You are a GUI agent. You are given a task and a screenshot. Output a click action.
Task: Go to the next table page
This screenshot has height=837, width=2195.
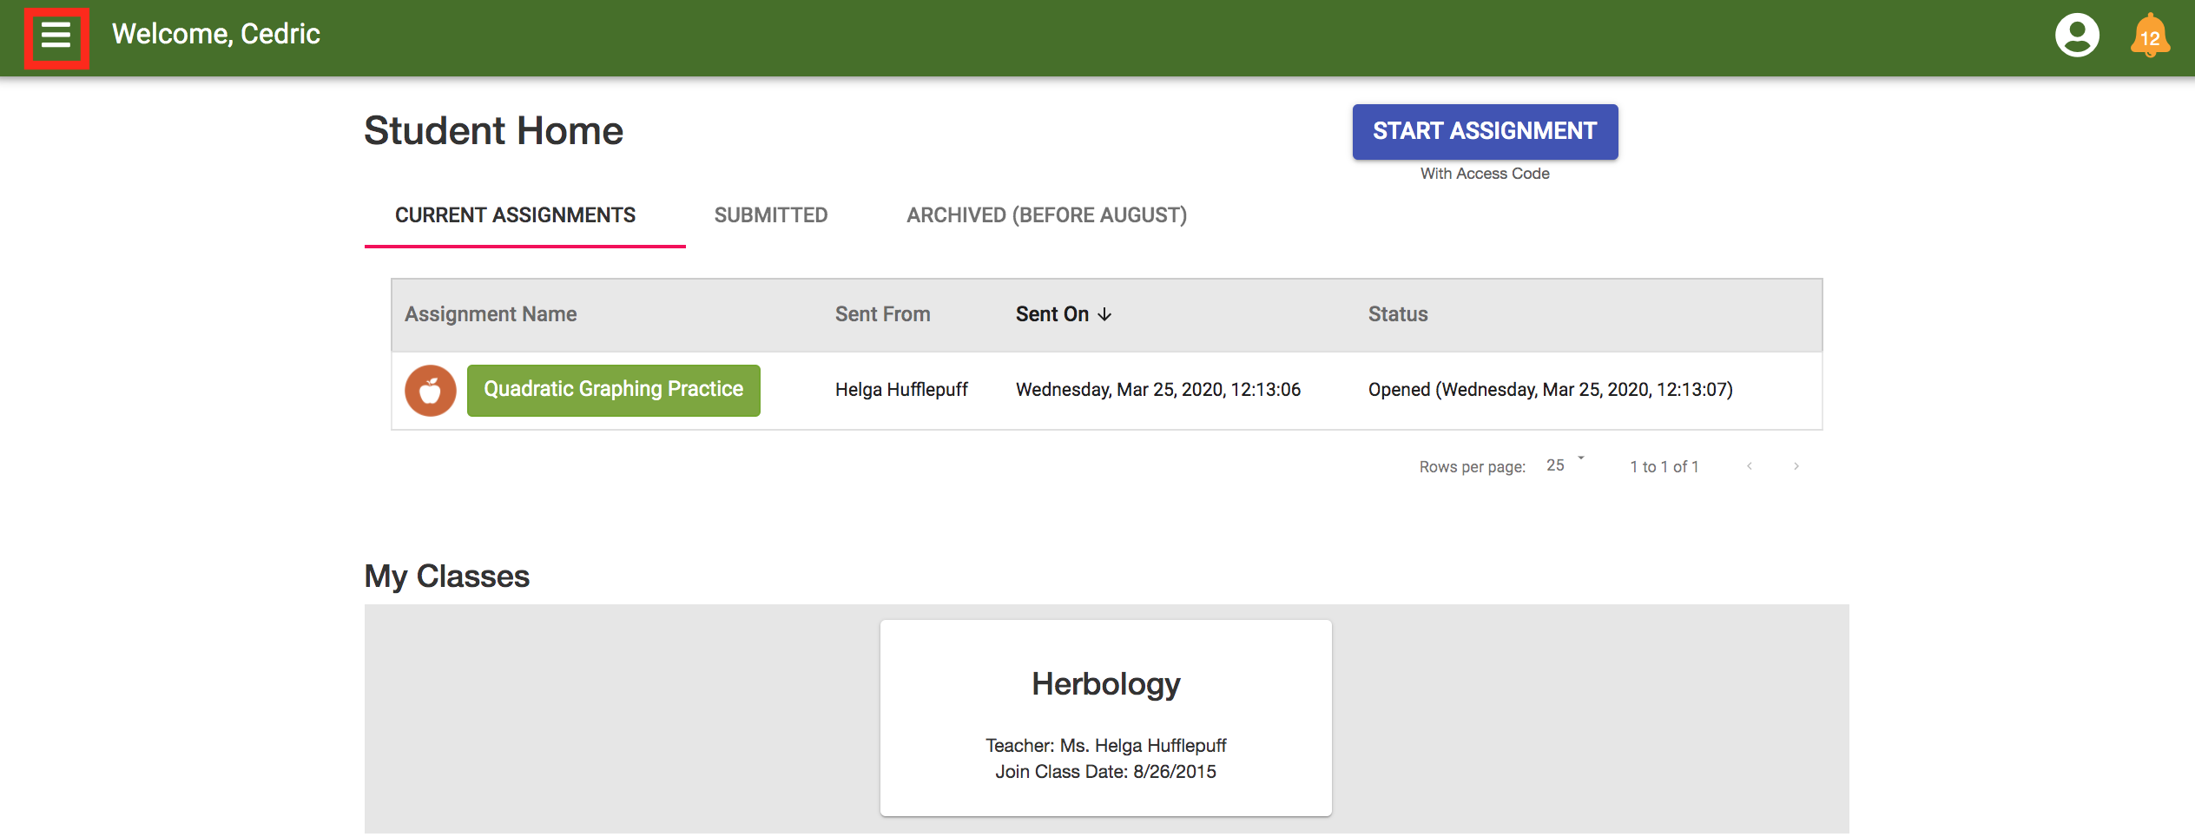coord(1796,466)
